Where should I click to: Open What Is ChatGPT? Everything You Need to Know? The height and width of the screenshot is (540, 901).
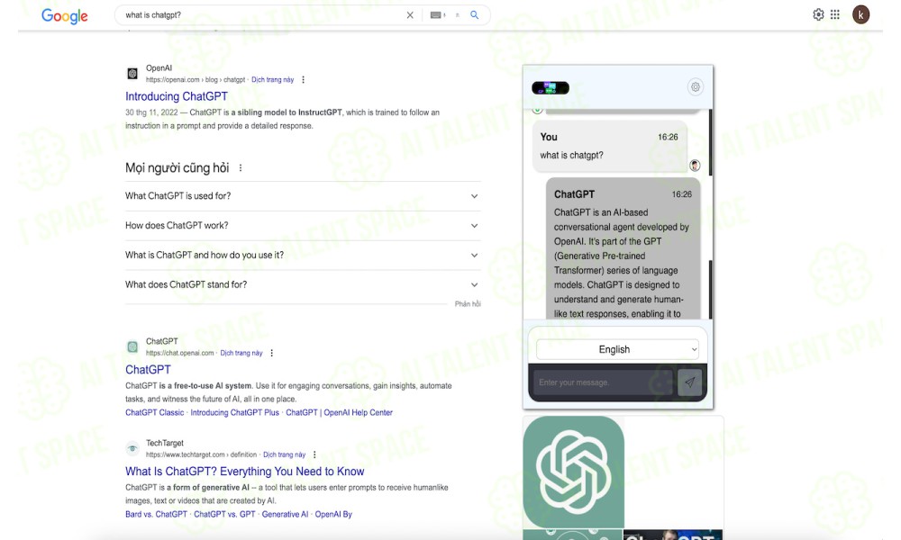tap(245, 471)
